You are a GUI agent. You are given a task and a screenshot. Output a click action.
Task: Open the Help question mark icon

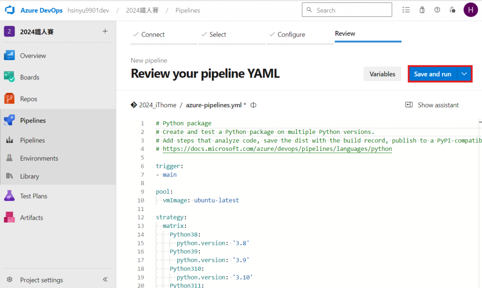(x=437, y=10)
